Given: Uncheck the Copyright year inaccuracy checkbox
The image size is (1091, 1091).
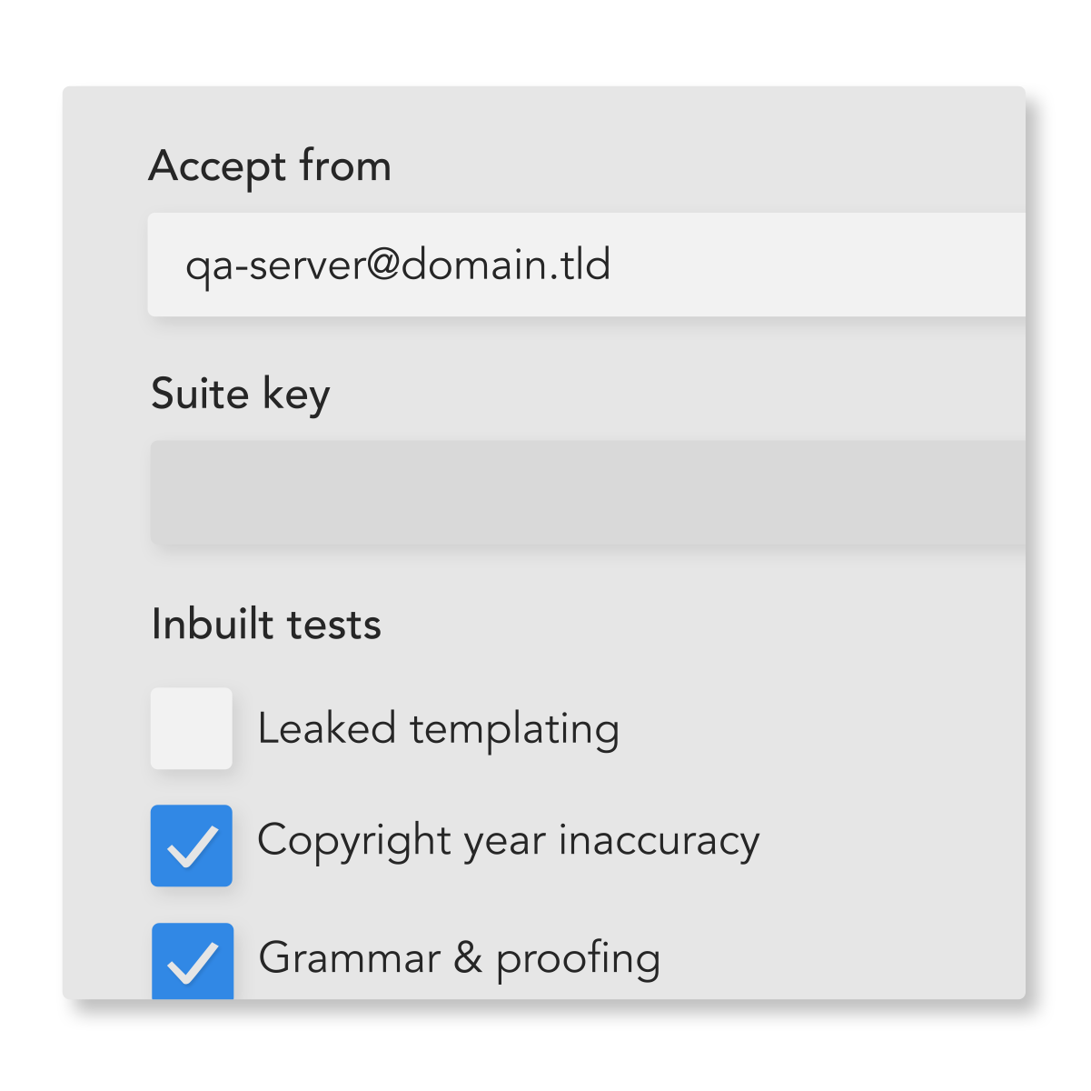Looking at the screenshot, I should (192, 846).
